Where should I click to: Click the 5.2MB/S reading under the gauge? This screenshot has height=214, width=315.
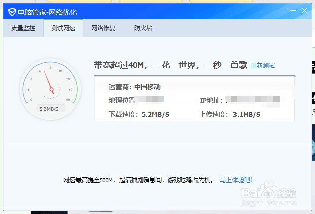[x=49, y=109]
